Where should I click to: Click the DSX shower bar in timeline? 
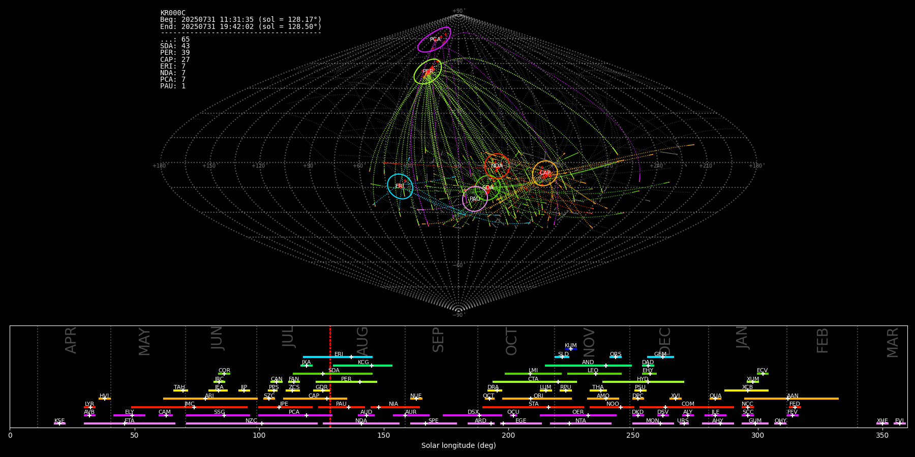pos(472,415)
